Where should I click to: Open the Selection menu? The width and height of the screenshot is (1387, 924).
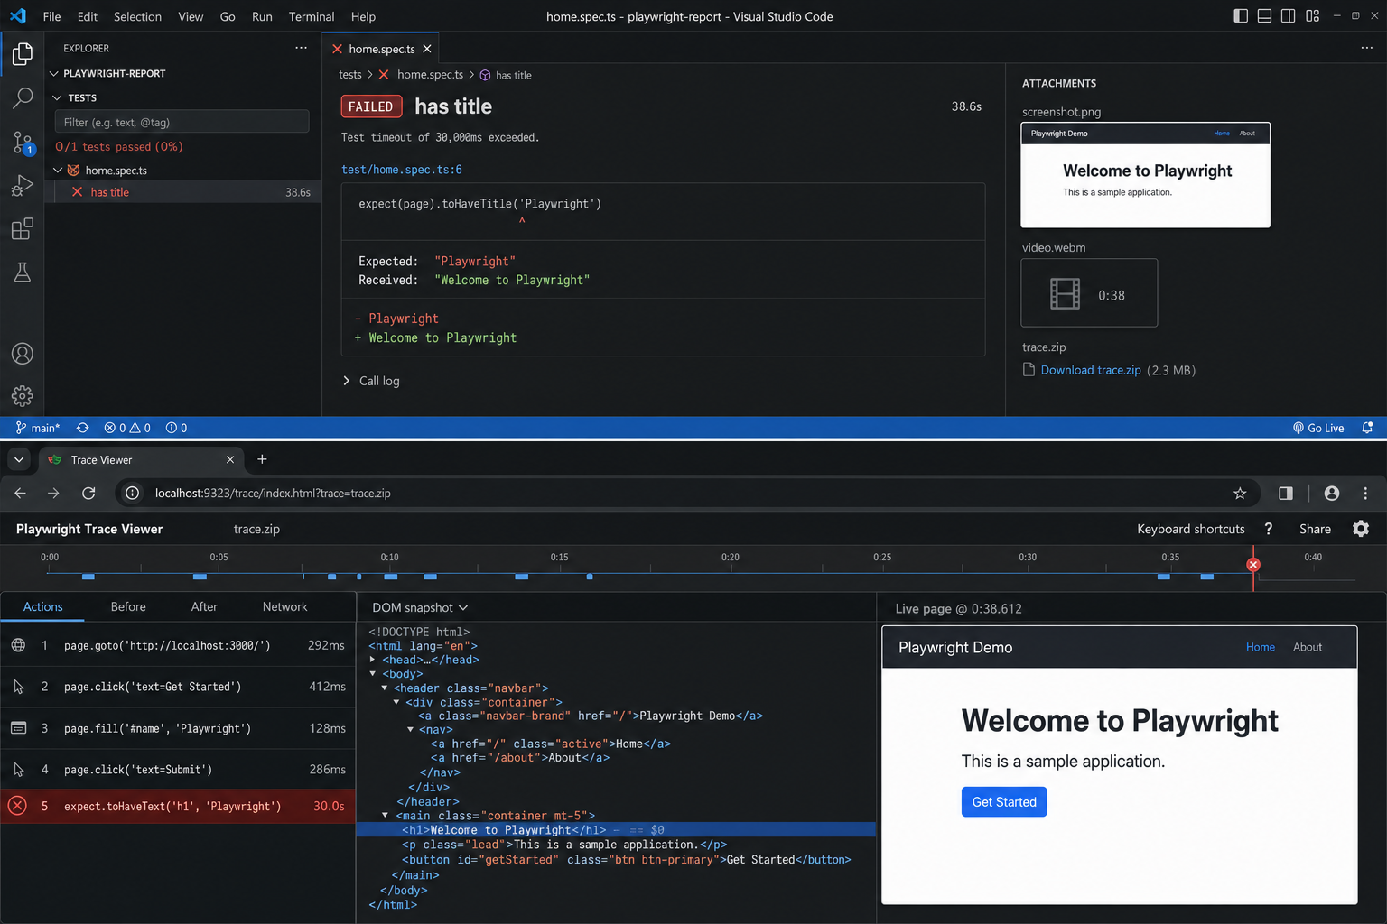137,16
